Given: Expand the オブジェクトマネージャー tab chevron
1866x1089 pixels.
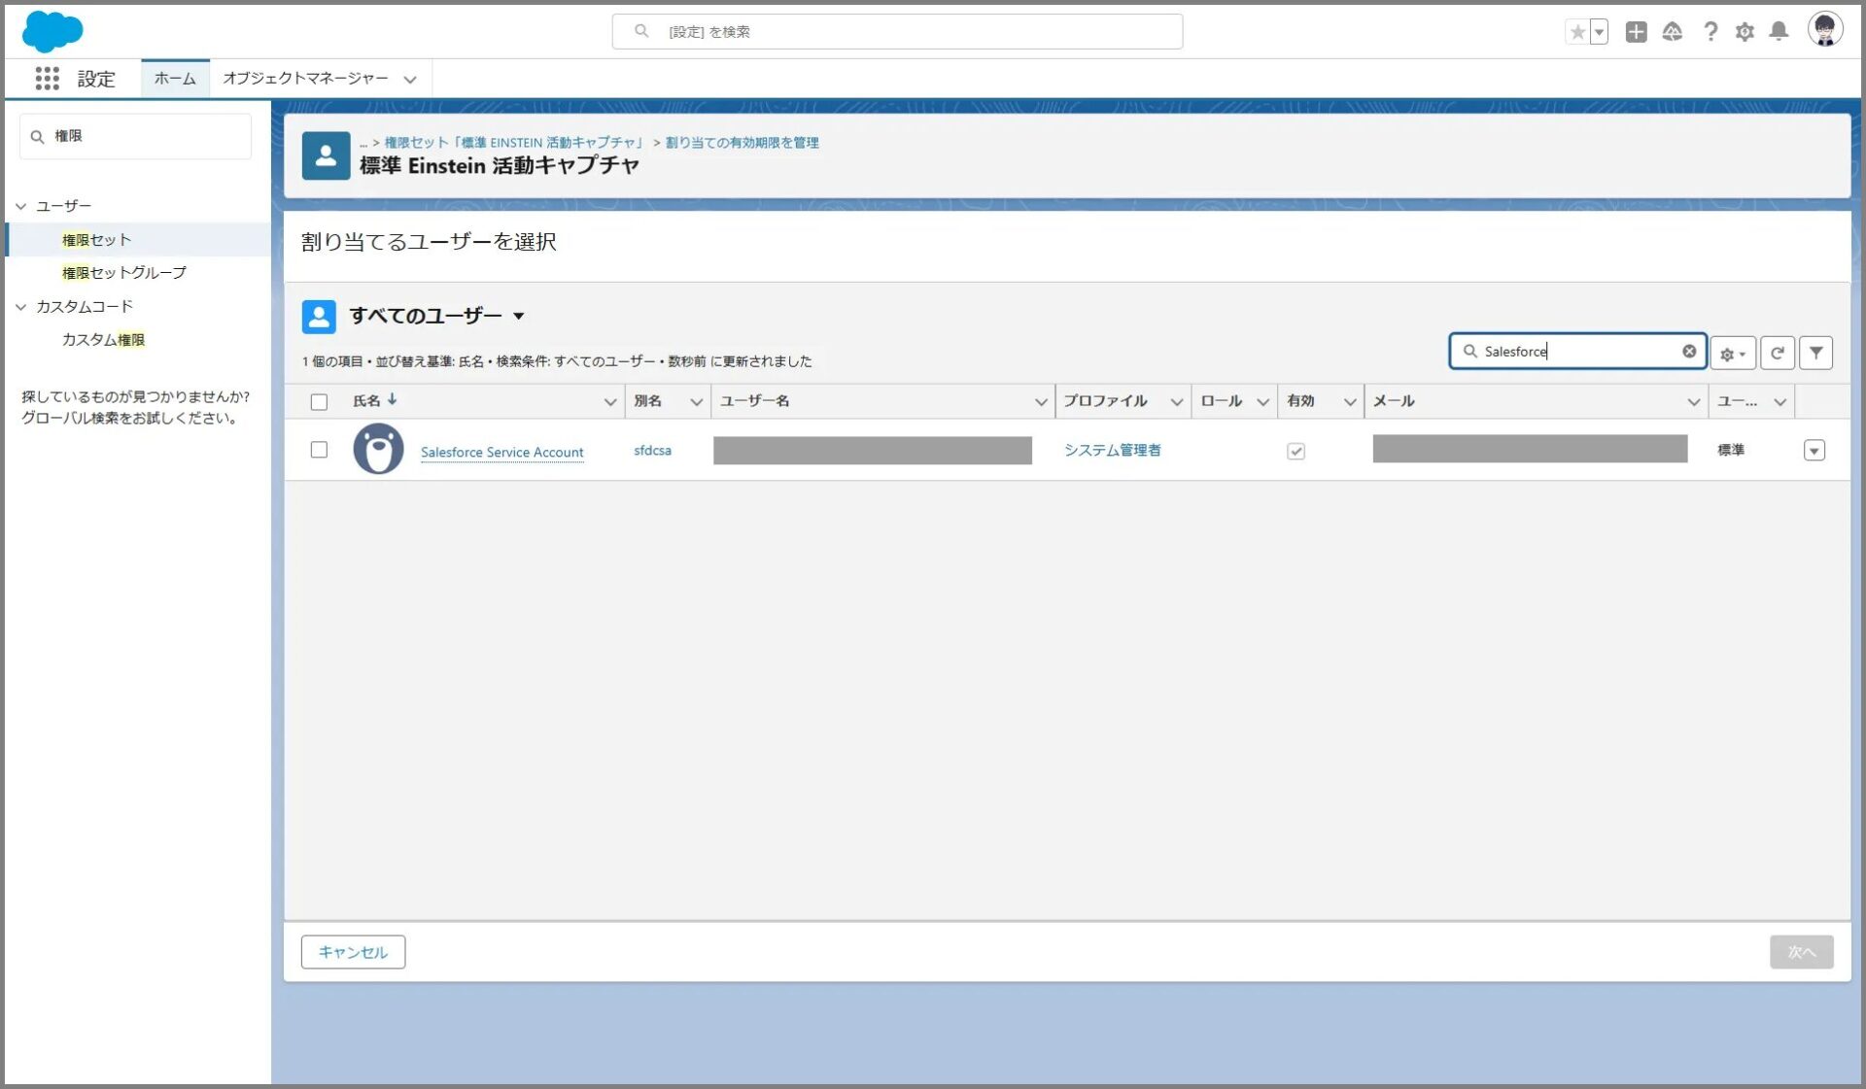Looking at the screenshot, I should click(410, 80).
